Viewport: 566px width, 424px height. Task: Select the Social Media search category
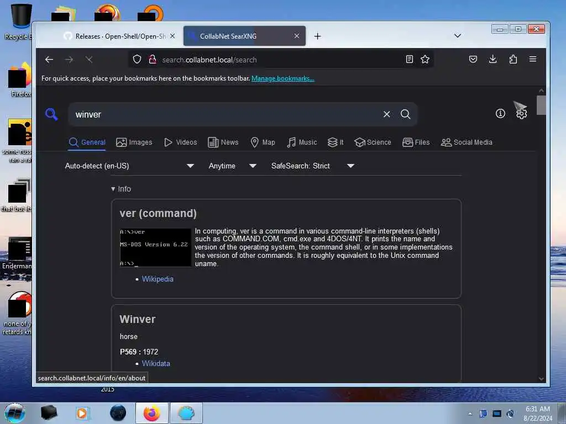pos(467,142)
